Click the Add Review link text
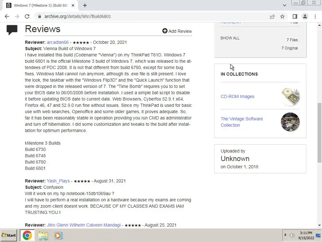Screen dimensions: 322x242 coord(180,31)
